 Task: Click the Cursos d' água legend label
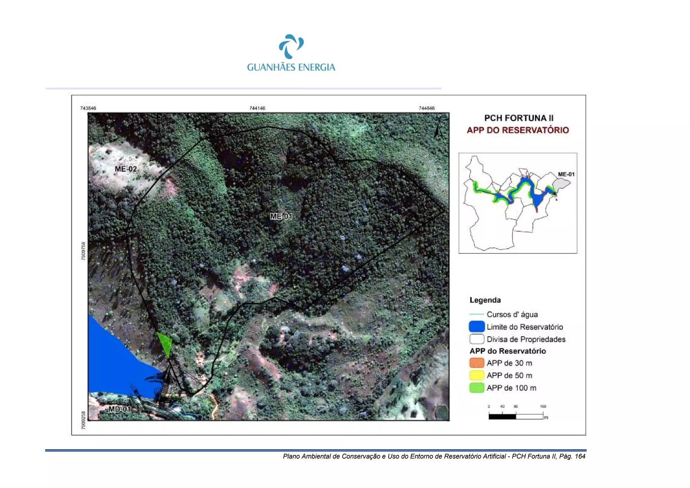(512, 314)
